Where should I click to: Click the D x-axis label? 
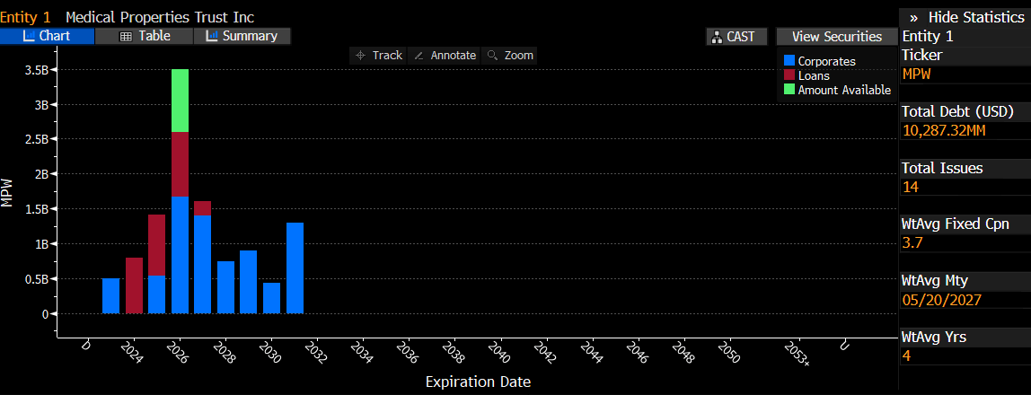pos(86,345)
